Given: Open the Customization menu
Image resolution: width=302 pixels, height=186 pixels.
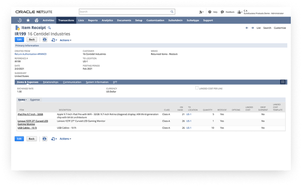Looking at the screenshot, I should coord(155,20).
